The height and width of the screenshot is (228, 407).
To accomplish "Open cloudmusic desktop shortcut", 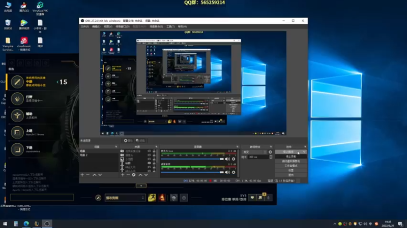I will pos(24,44).
